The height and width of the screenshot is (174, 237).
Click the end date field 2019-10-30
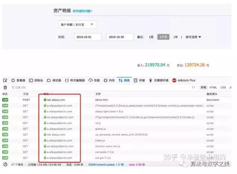point(120,37)
